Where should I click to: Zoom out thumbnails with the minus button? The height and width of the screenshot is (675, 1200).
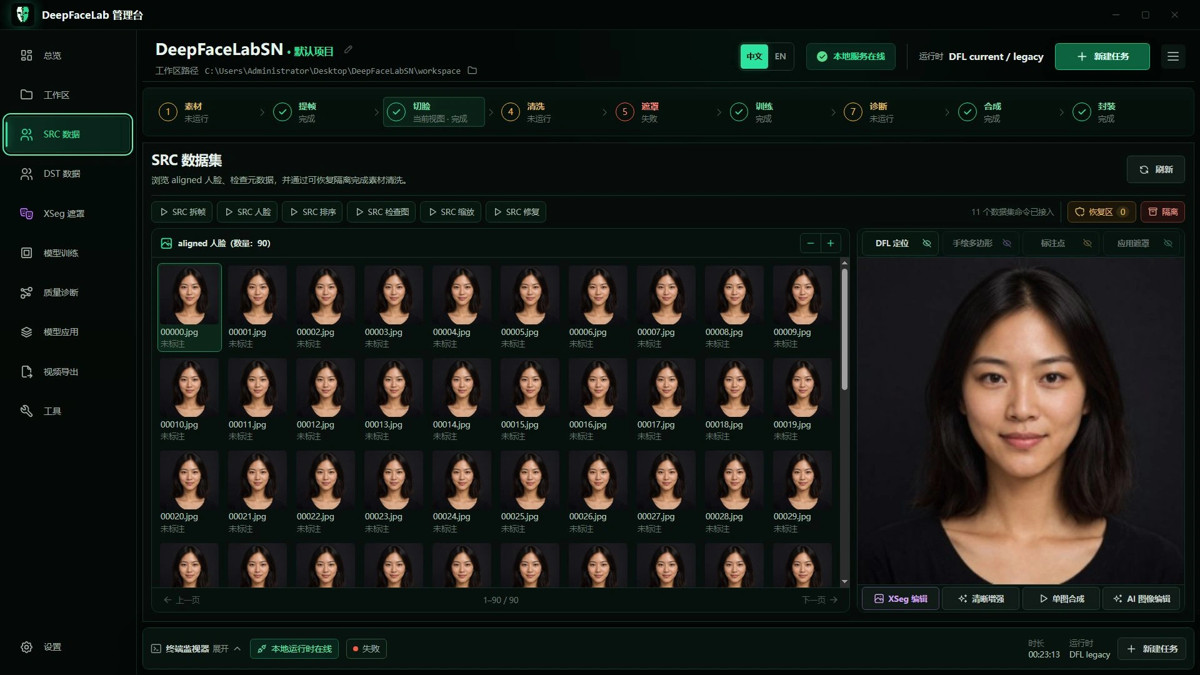click(811, 243)
